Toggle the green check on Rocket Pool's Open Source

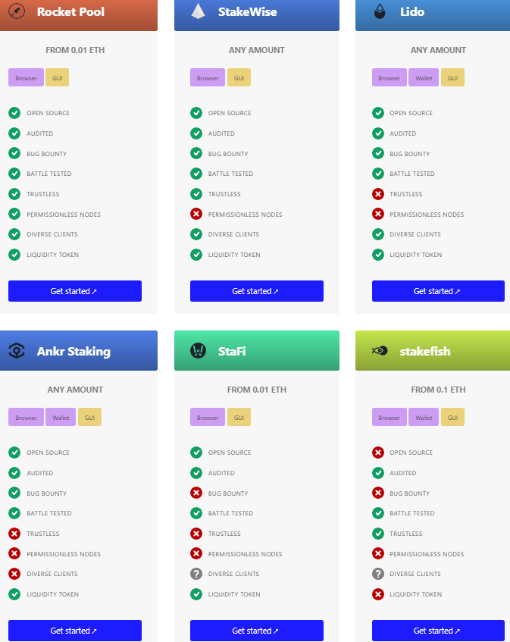pos(14,113)
